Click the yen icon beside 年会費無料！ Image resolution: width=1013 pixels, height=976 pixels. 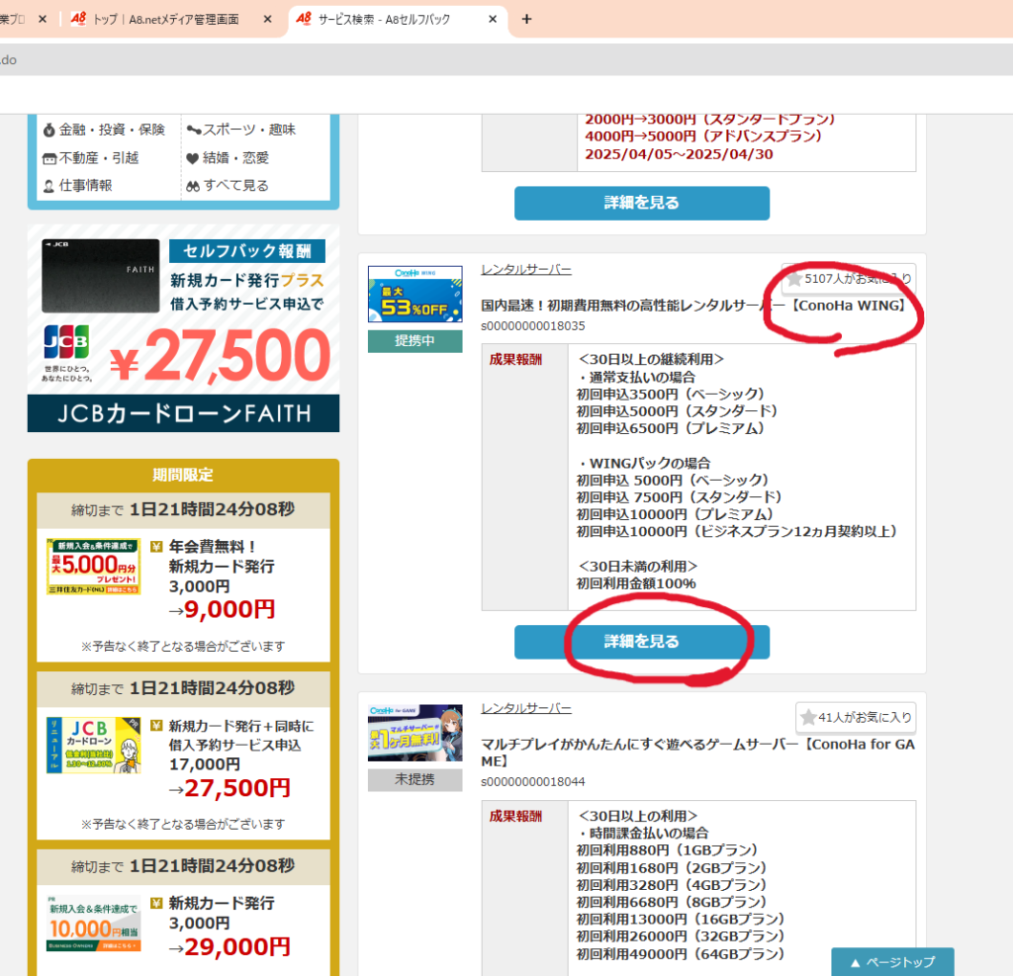pyautogui.click(x=156, y=547)
